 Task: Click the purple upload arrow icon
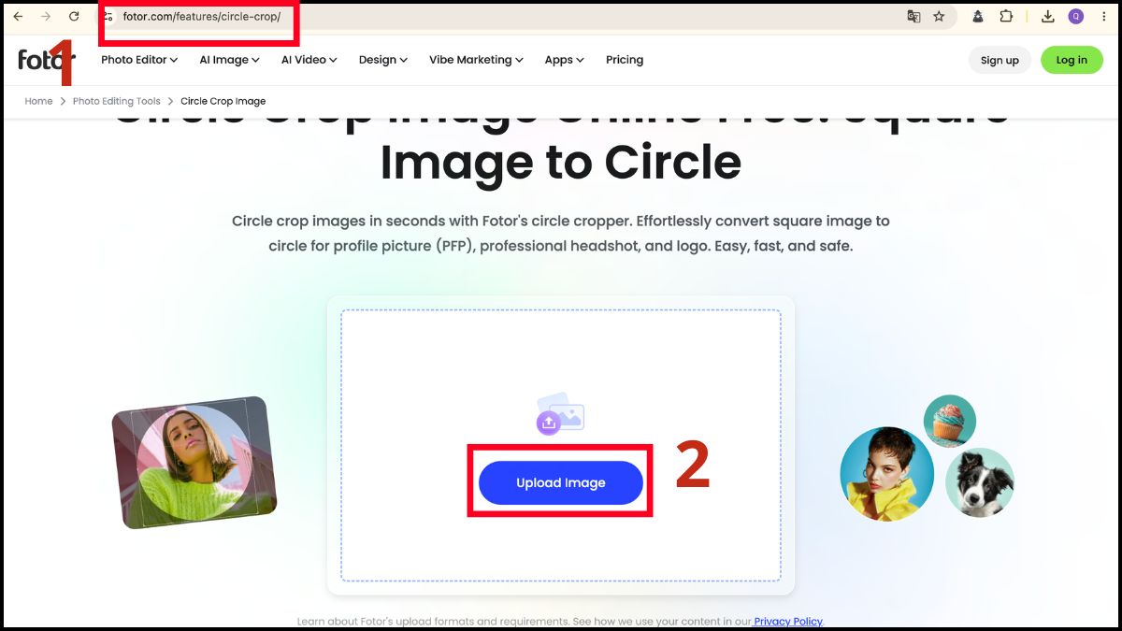549,423
